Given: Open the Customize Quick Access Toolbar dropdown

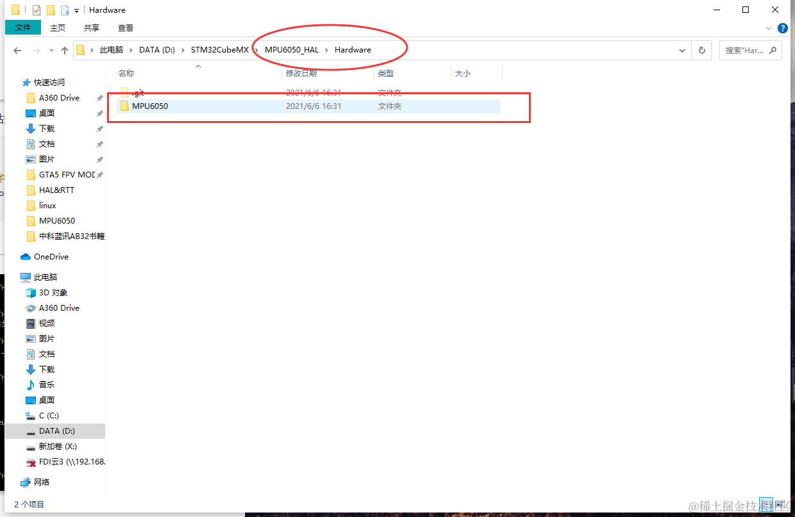Looking at the screenshot, I should click(76, 11).
